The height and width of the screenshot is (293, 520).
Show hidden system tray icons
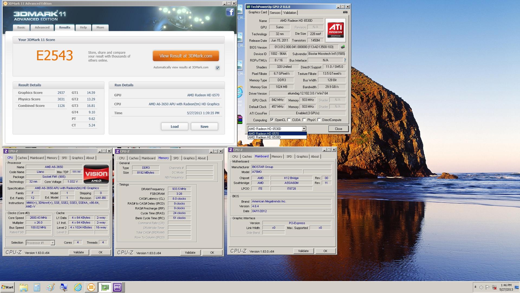coord(475,287)
